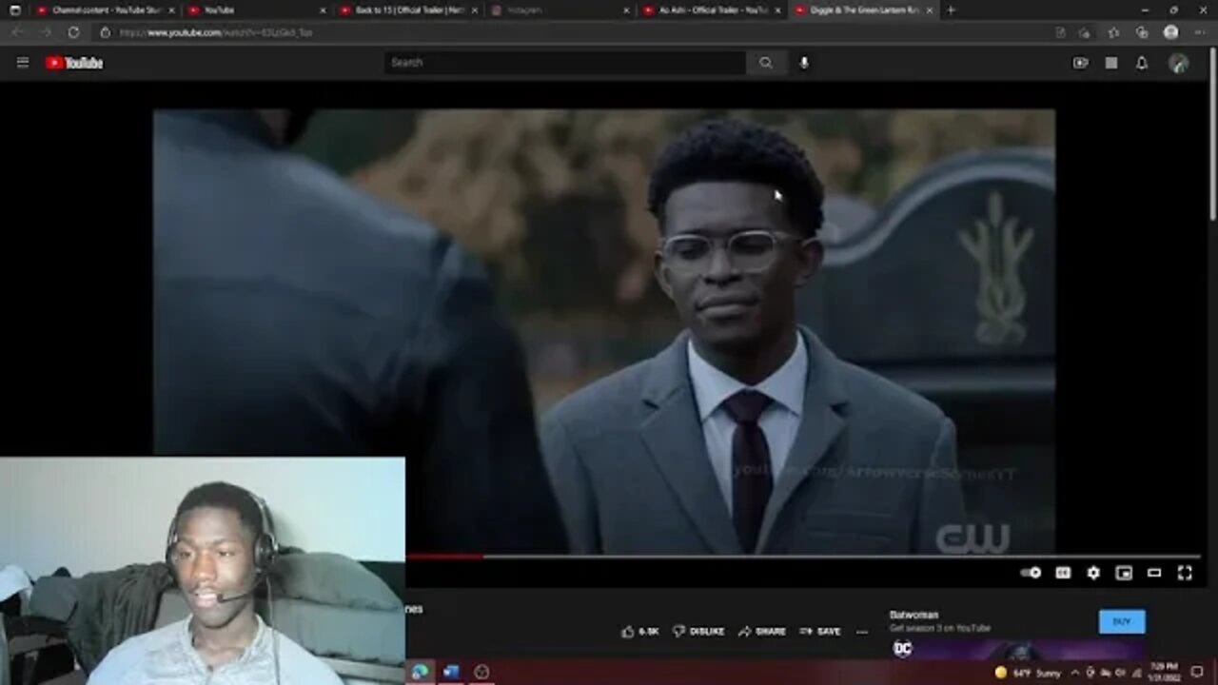Click the SHARE button
Viewport: 1218px width, 685px height.
762,631
